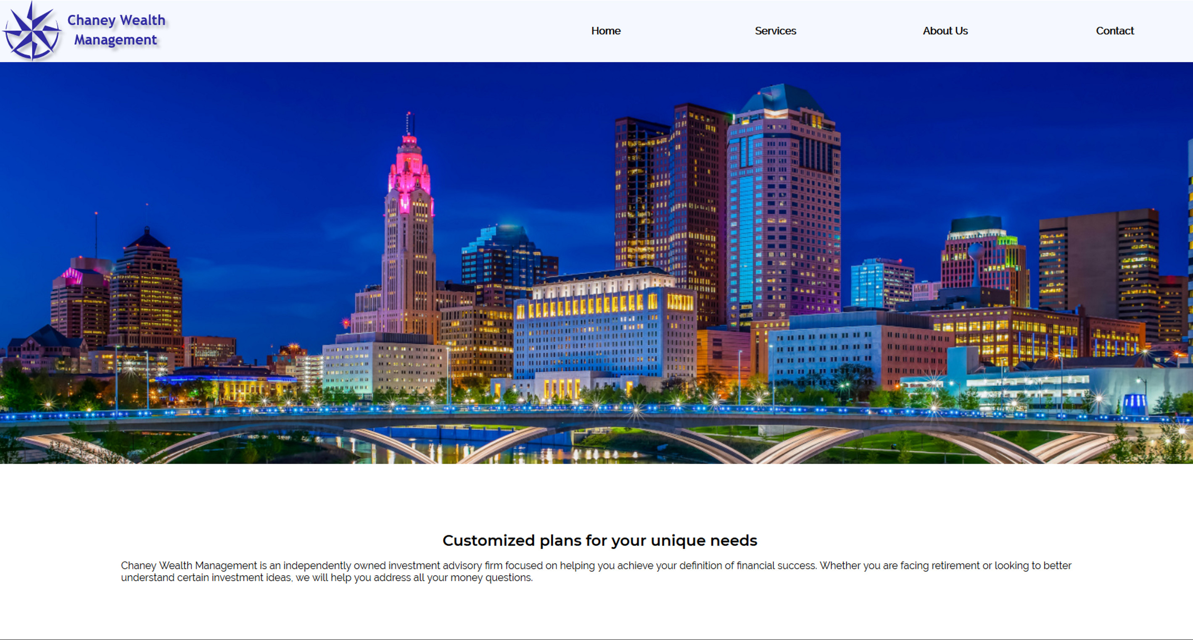This screenshot has width=1193, height=640.
Task: Click the compass star logo icon
Action: [32, 31]
